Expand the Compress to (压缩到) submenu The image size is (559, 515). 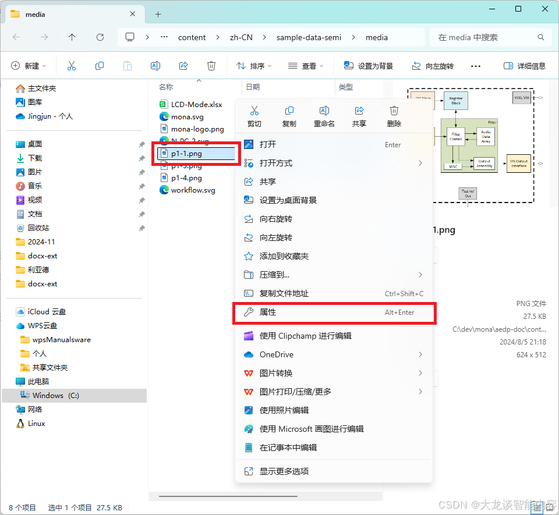(420, 275)
